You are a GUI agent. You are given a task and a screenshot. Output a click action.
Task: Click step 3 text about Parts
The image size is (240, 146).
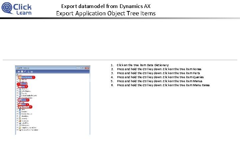[x=159, y=73]
